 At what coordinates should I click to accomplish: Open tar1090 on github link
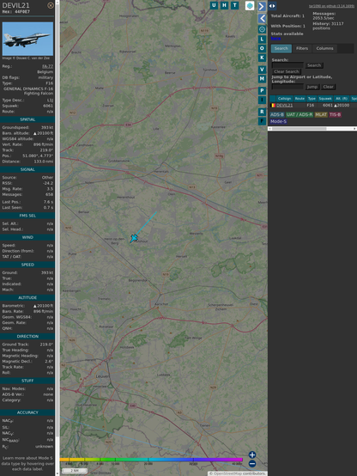click(331, 6)
